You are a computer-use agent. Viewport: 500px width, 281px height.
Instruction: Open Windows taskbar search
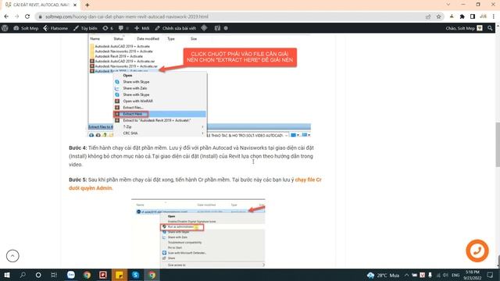pos(23,275)
